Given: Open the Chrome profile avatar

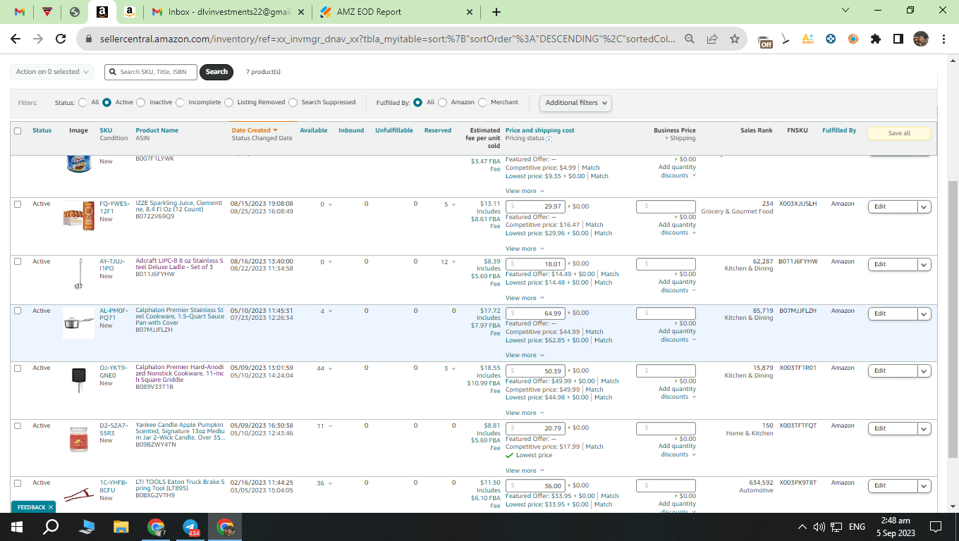Looking at the screenshot, I should point(921,39).
